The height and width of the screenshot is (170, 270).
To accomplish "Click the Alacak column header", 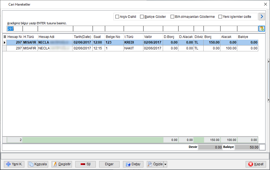I will (x=229, y=37).
